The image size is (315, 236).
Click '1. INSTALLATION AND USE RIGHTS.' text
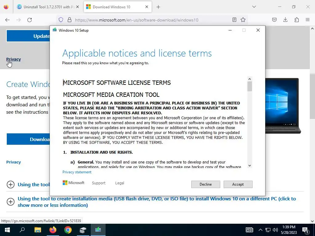[x=98, y=152]
